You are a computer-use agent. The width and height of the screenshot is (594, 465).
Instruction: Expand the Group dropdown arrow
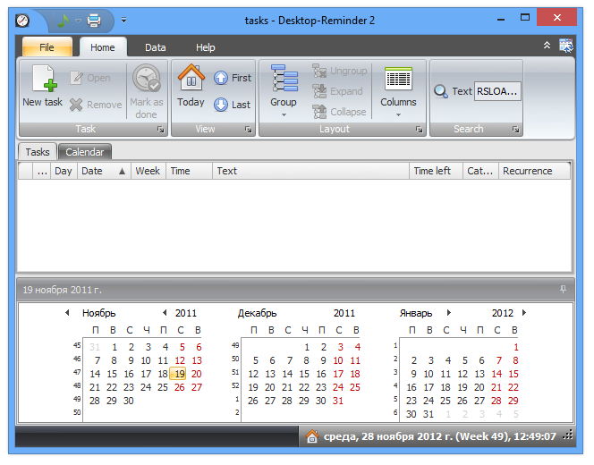[284, 115]
